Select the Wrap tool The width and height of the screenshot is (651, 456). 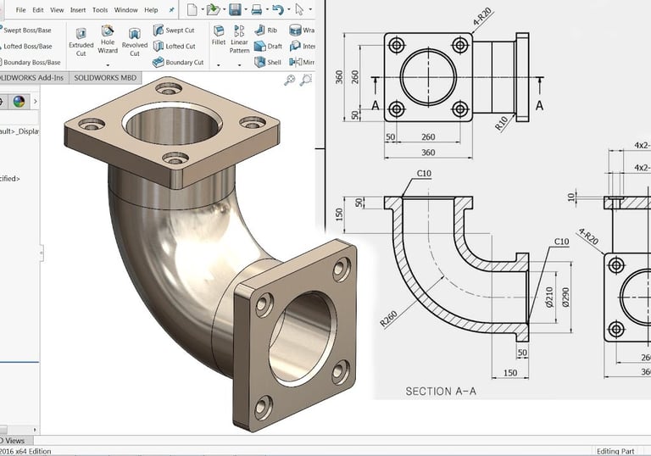pos(302,30)
